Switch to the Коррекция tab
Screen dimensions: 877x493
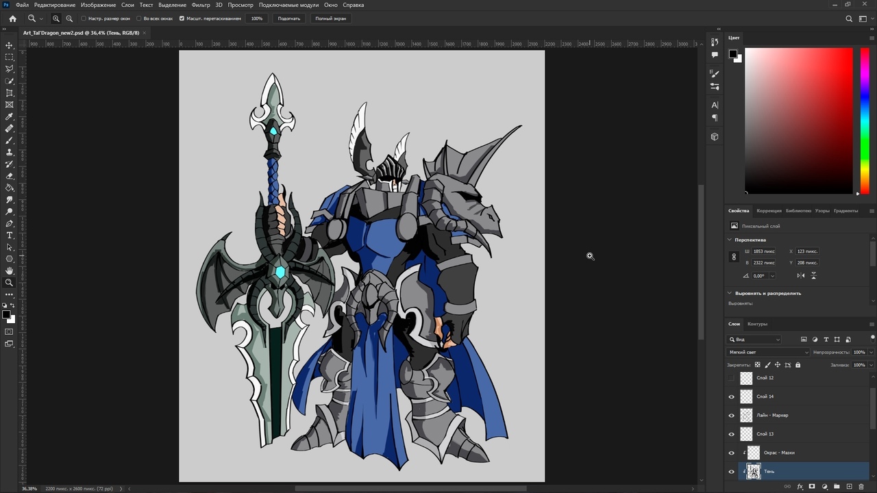769,211
